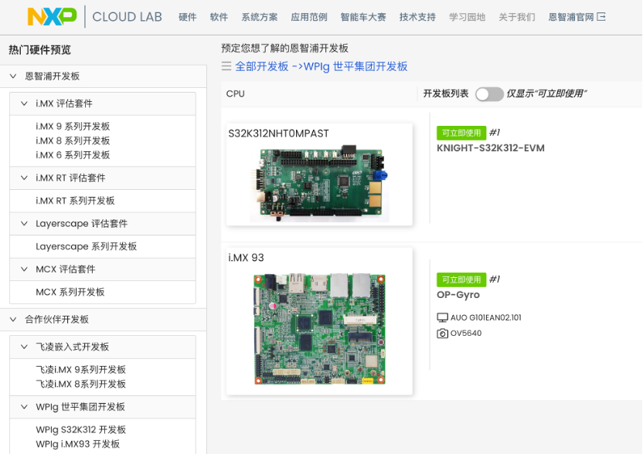The height and width of the screenshot is (454, 643).
Task: Click the CPU column header
Action: coord(236,94)
